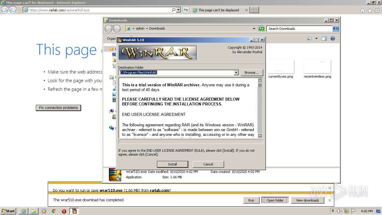The width and height of the screenshot is (382, 215).
Task: Expand the Destination folder dropdown
Action: pyautogui.click(x=236, y=73)
